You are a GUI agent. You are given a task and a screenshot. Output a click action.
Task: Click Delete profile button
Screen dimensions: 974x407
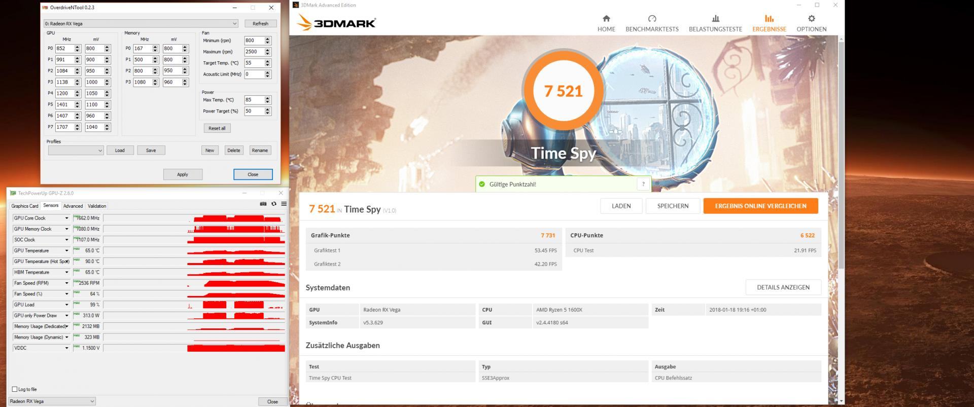[x=234, y=150]
